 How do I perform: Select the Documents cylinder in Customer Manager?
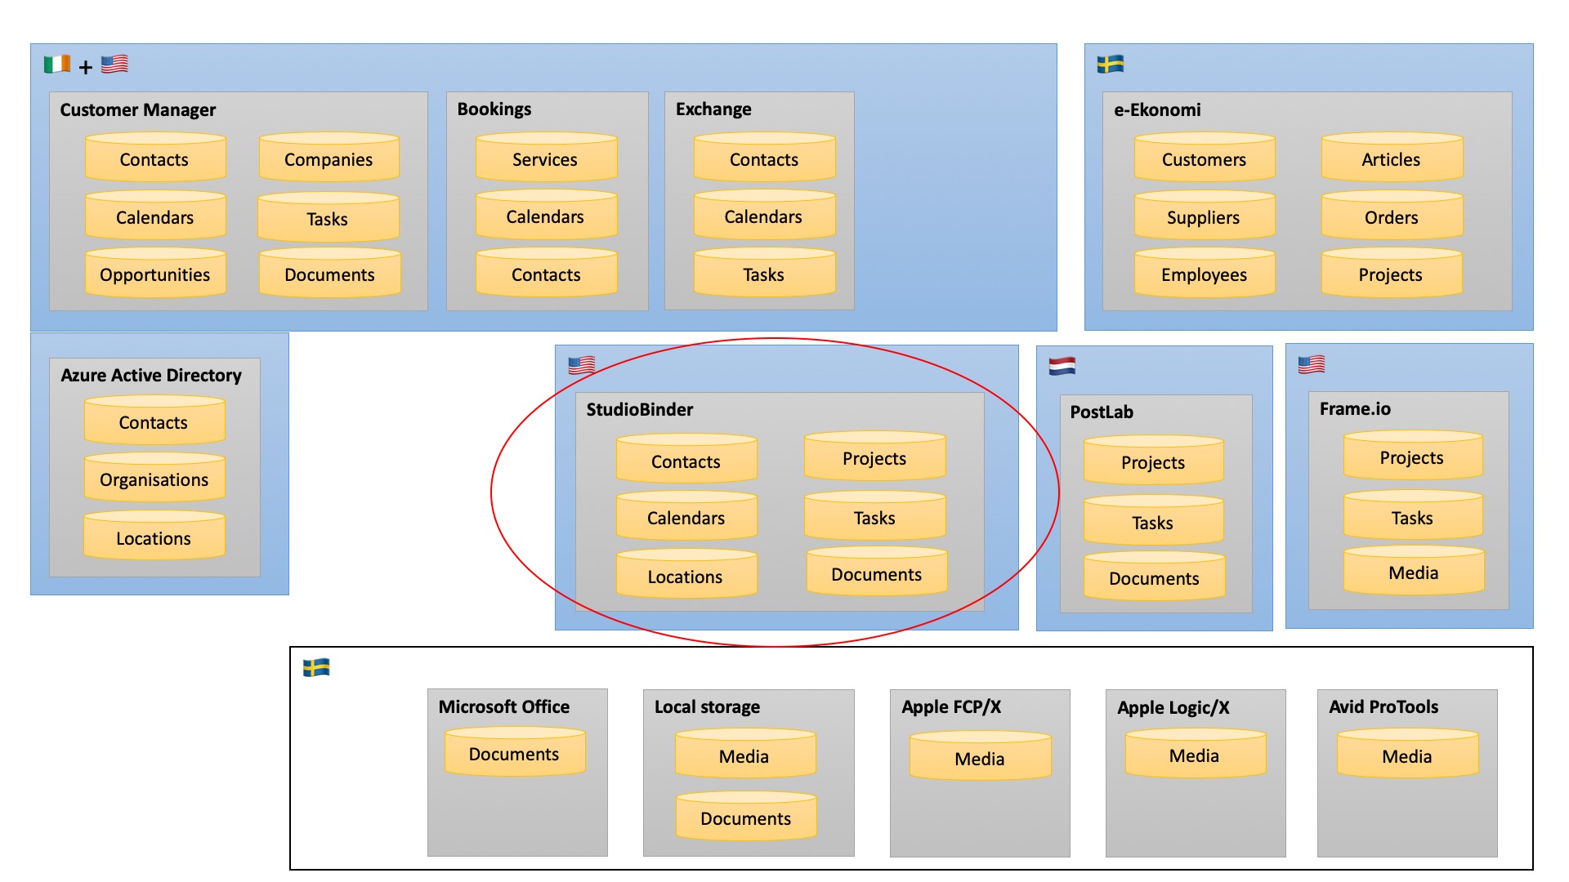coord(330,273)
